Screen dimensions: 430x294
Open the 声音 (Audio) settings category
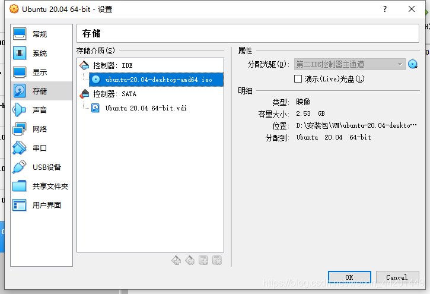[x=42, y=110]
